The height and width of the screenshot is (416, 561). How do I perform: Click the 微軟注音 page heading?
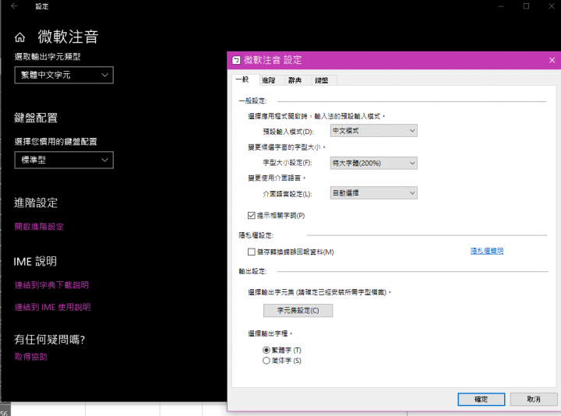pos(68,37)
